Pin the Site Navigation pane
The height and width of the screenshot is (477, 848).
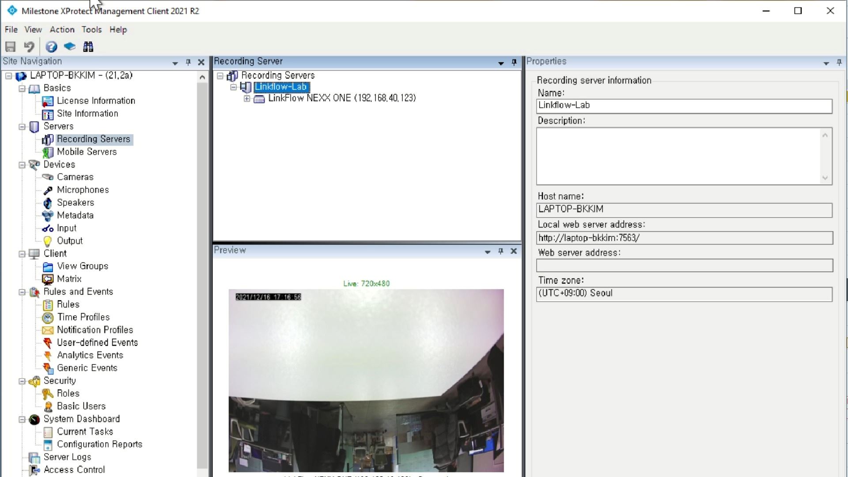click(188, 62)
